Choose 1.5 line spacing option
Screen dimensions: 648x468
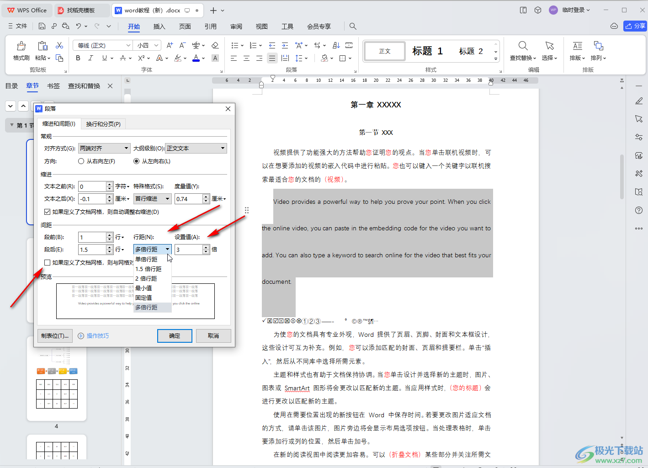[153, 269]
